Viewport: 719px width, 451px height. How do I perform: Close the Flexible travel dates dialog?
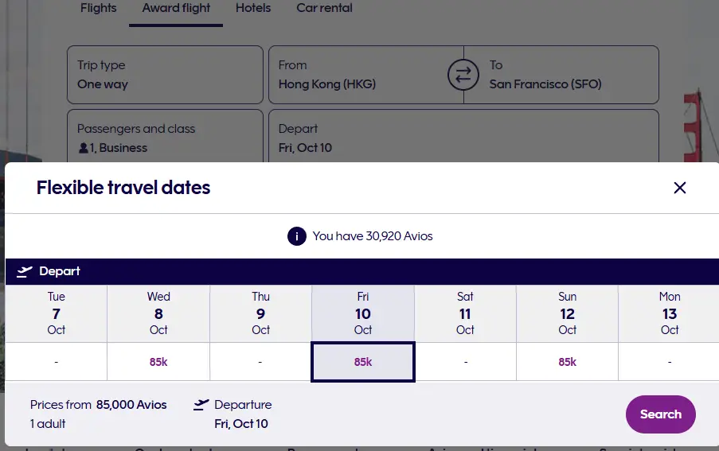point(679,188)
